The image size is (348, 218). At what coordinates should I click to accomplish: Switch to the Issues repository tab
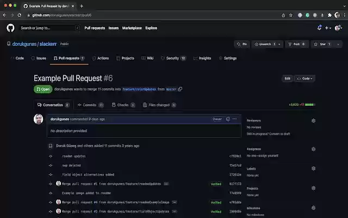pyautogui.click(x=39, y=58)
